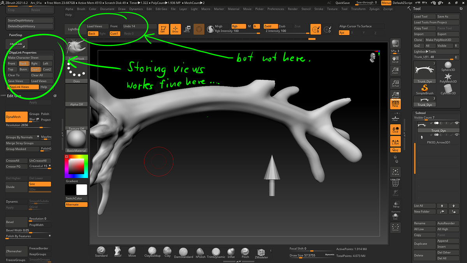Expand the Bevel section
The height and width of the screenshot is (263, 467).
(16, 222)
